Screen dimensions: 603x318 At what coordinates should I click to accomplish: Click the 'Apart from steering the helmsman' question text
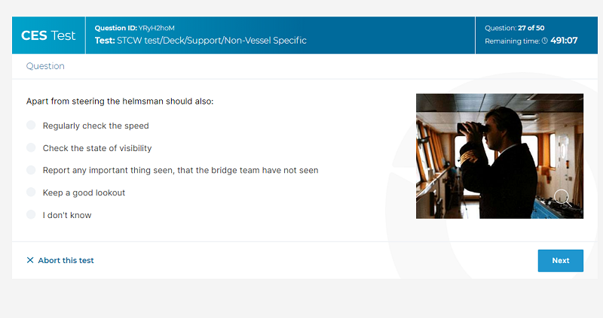pyautogui.click(x=120, y=101)
